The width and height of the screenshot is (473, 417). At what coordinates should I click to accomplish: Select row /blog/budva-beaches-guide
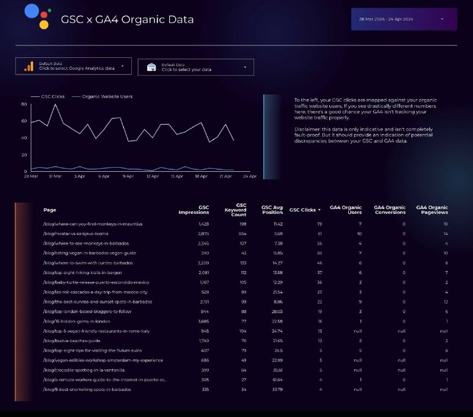[245, 341]
